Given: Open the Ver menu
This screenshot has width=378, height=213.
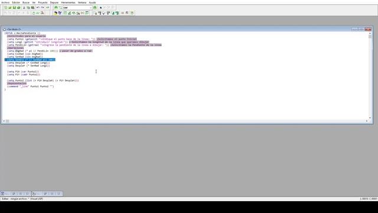Looking at the screenshot, I should click(x=34, y=2).
